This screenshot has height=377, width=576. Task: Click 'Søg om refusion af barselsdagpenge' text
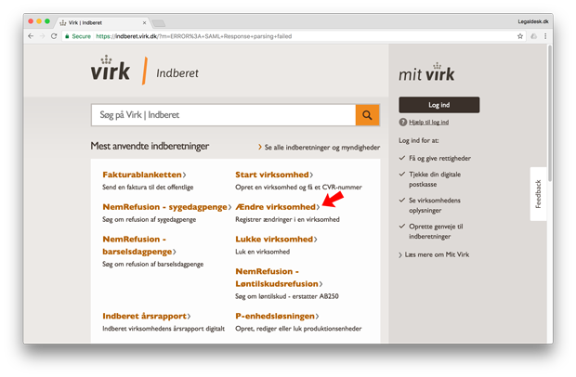[x=152, y=264]
